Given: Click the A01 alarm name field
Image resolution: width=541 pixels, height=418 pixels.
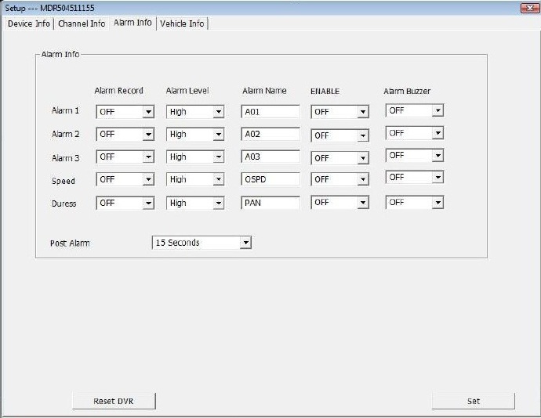Looking at the screenshot, I should coord(270,112).
